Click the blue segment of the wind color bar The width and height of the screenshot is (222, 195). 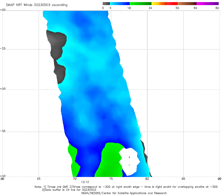click(120, 4)
